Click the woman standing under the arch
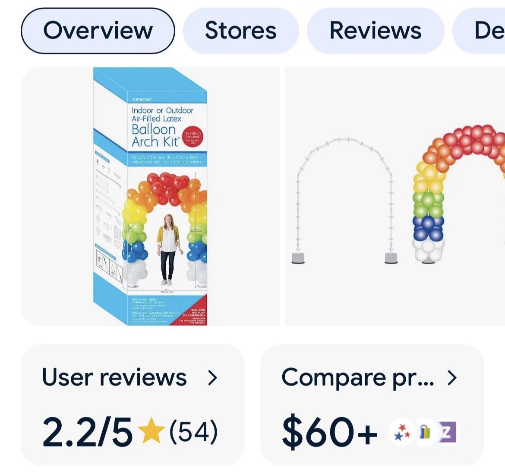This screenshot has height=475, width=505. 167,249
